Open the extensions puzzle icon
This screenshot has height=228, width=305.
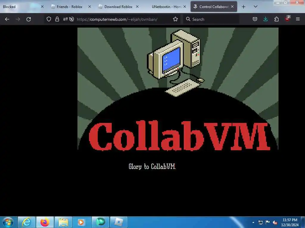pyautogui.click(x=276, y=19)
